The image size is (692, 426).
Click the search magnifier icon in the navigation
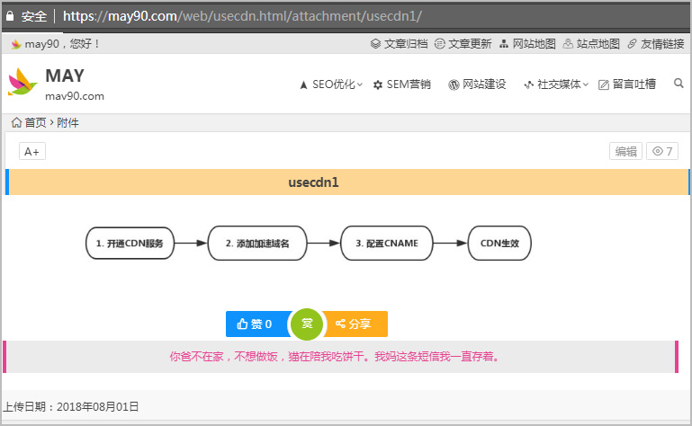point(679,84)
